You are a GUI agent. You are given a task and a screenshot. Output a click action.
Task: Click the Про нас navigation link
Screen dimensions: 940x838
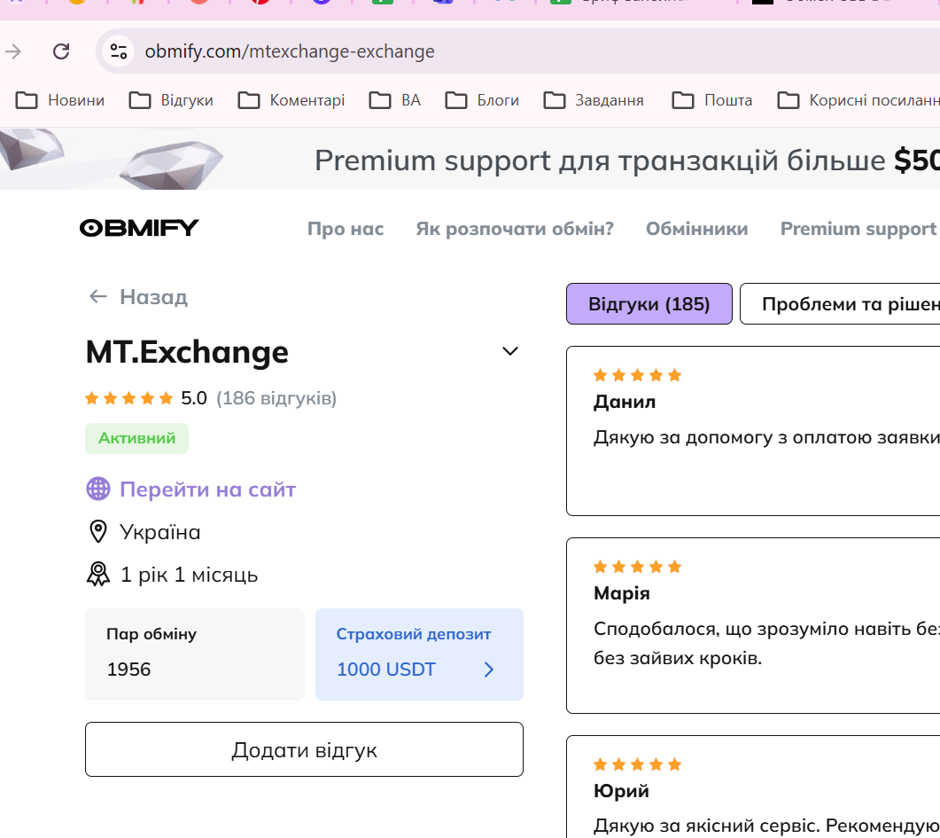point(346,229)
